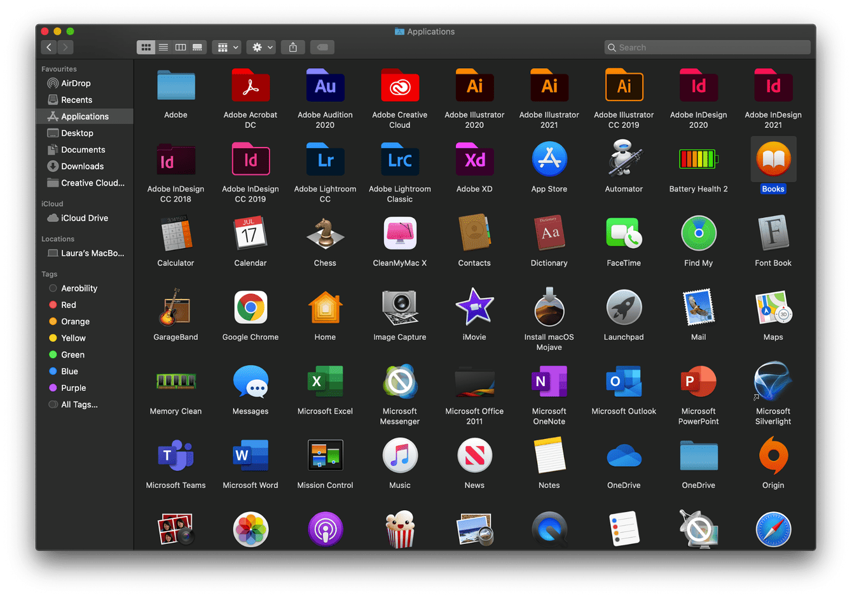The image size is (852, 598).
Task: Click the Google Chrome icon
Action: (x=251, y=308)
